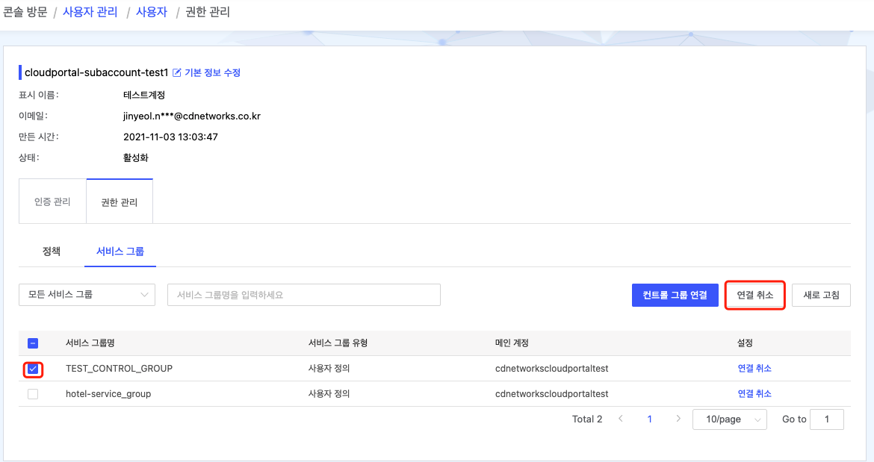Click the previous page arrow in pagination
The image size is (874, 462).
[x=621, y=419]
